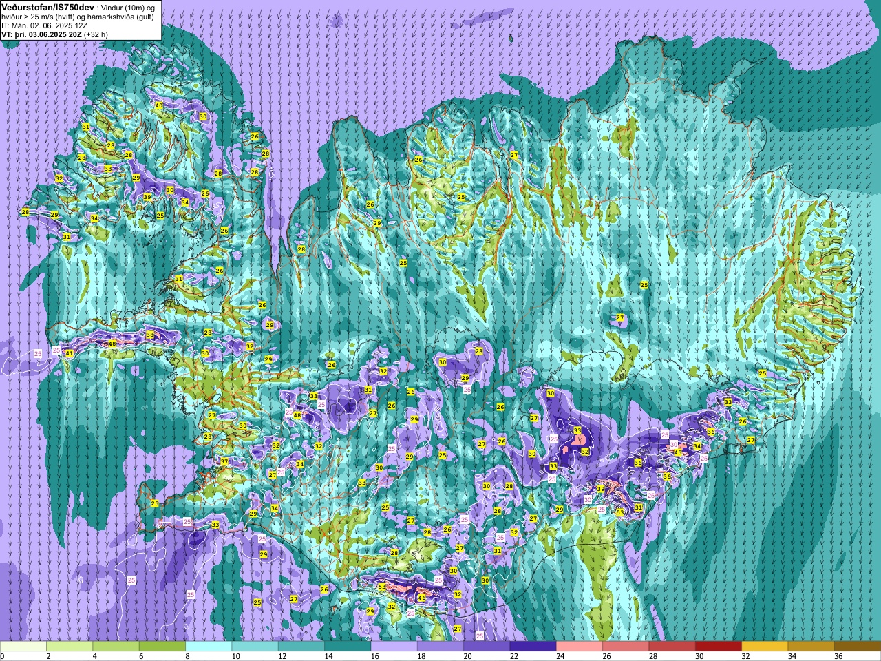Select the lavender 16–18 m/s legend swatch
Image resolution: width=881 pixels, height=661 pixels.
click(x=394, y=647)
